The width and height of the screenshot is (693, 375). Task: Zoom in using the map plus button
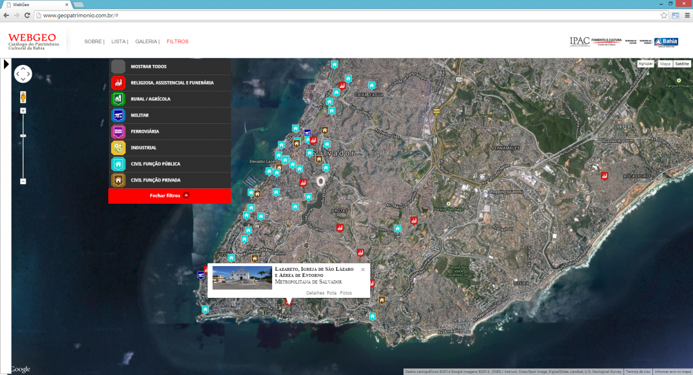tap(23, 111)
